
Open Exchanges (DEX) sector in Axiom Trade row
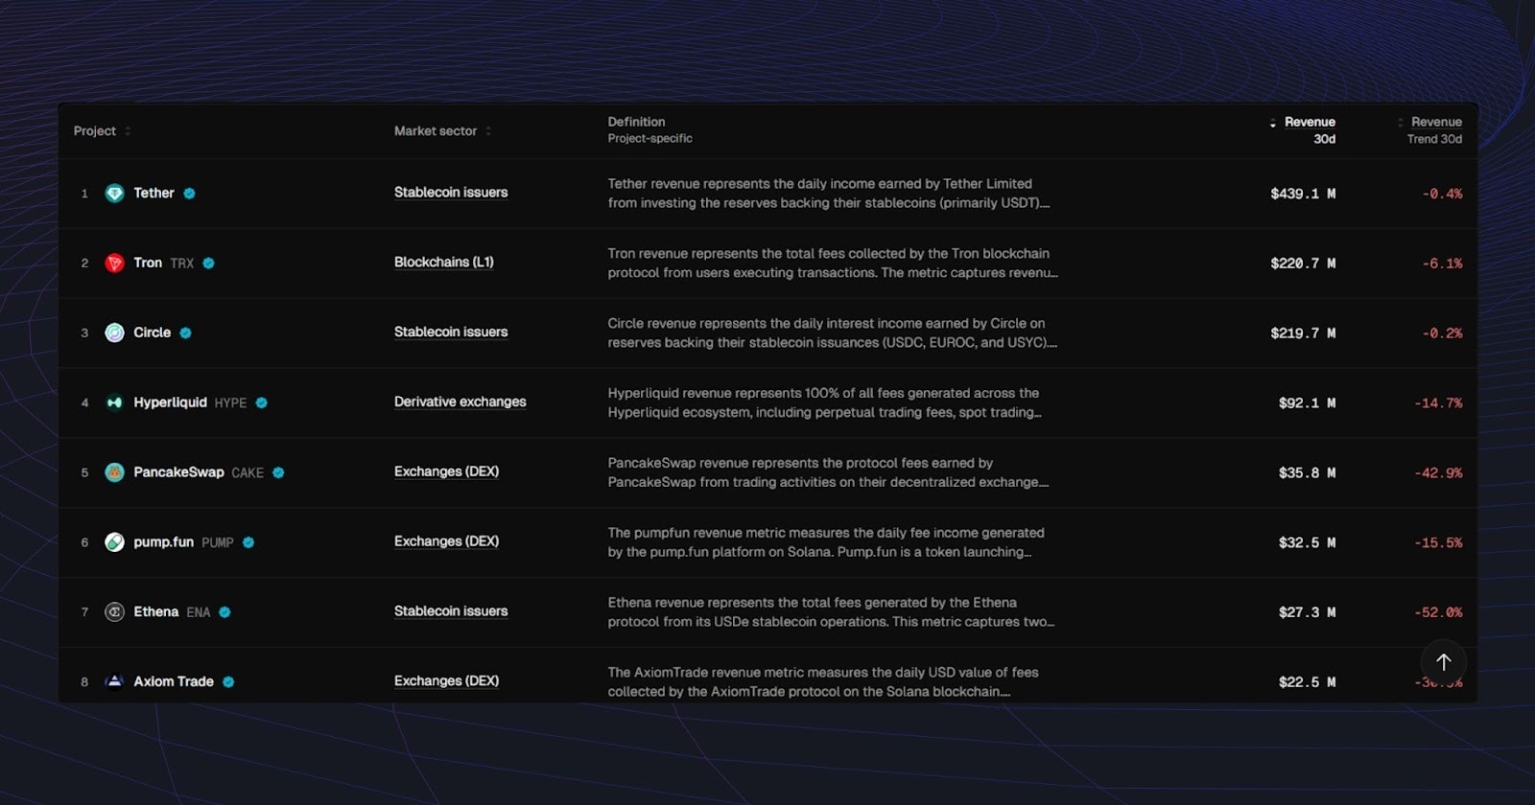(x=447, y=681)
